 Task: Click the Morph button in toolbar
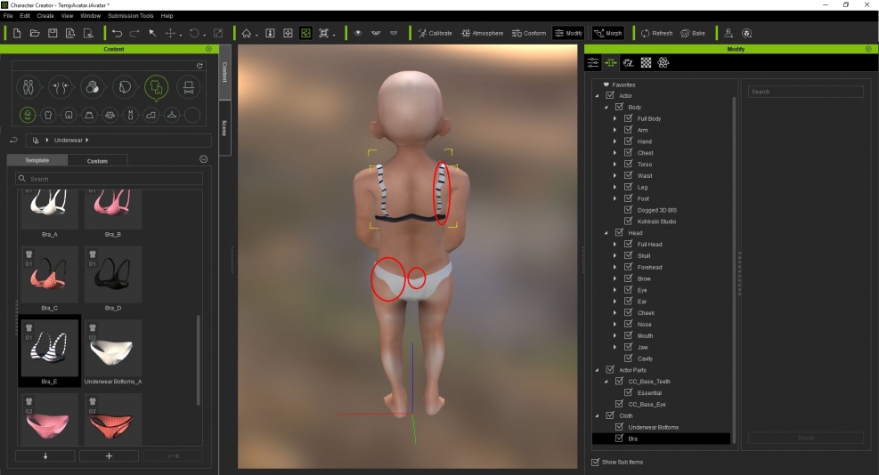(608, 33)
